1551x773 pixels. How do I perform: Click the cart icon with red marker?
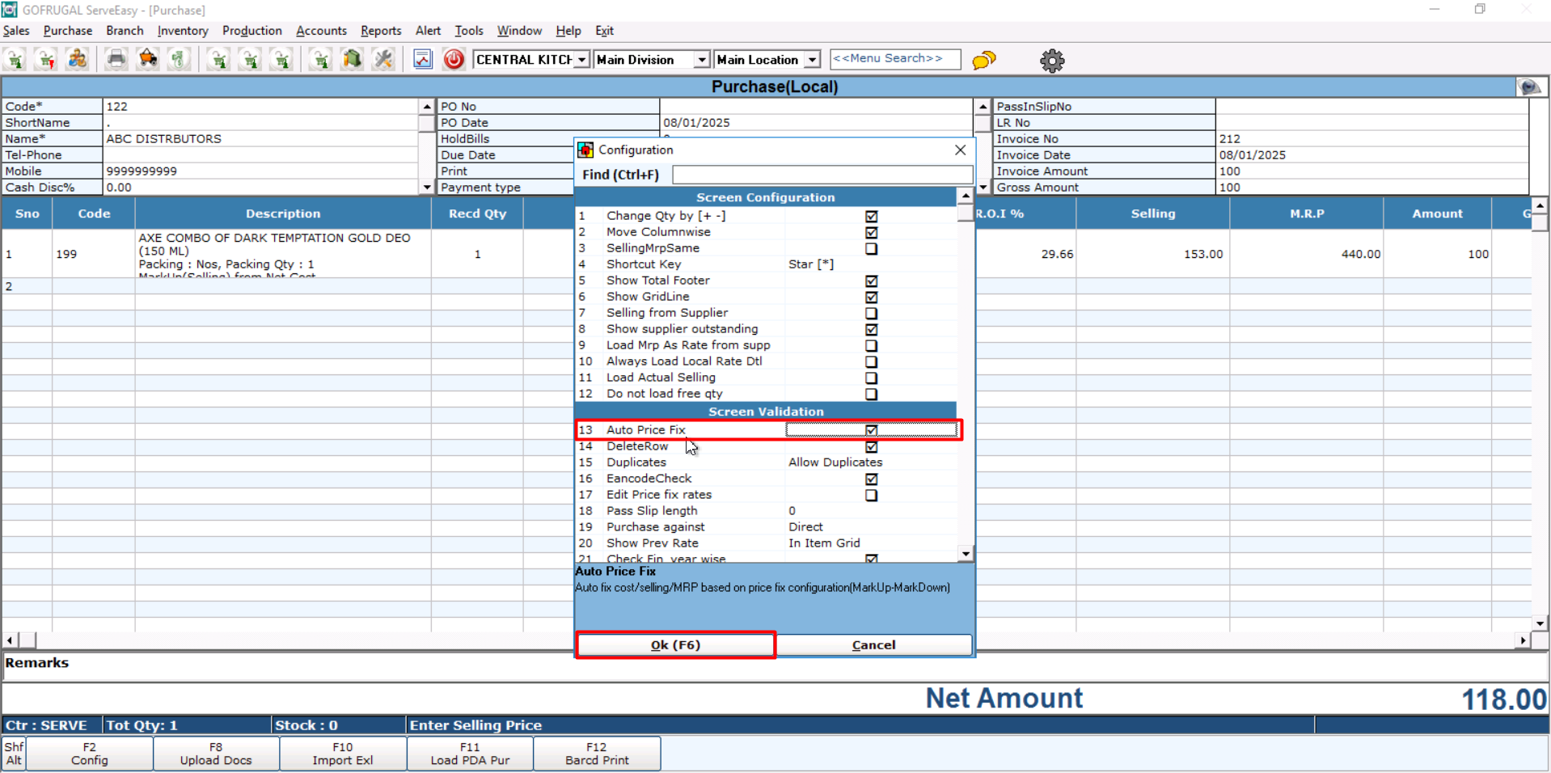[46, 60]
